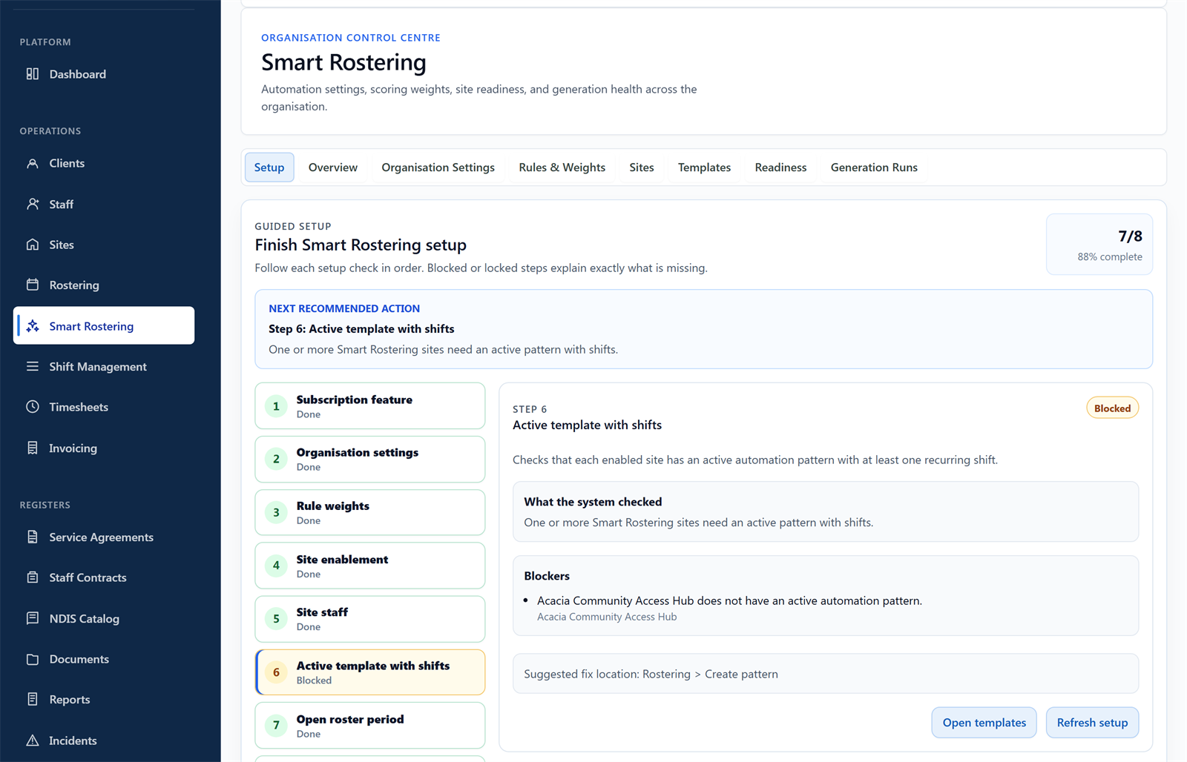
Task: Select the Sites tab in Smart Rostering
Action: (642, 168)
